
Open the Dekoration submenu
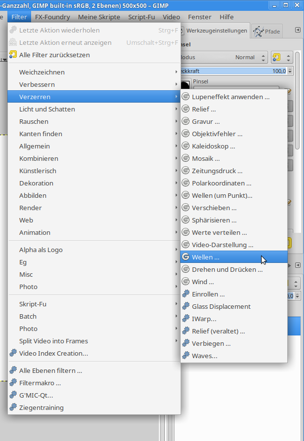(94, 184)
